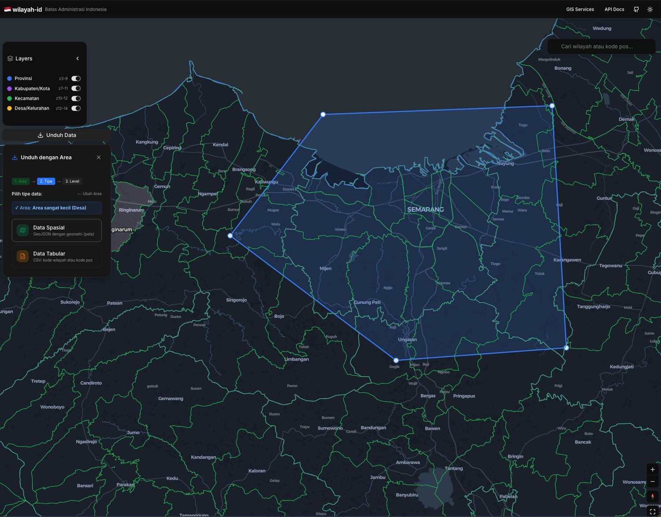Click the orange Desa/Kelurahan color dot

pos(9,108)
